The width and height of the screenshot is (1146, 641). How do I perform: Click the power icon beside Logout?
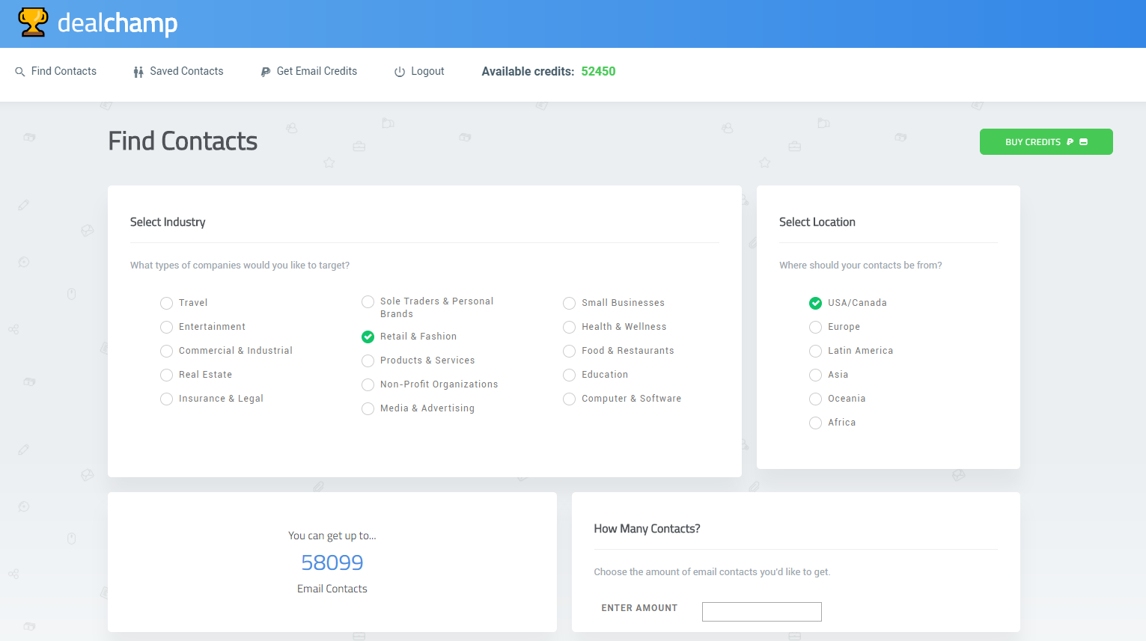point(400,72)
